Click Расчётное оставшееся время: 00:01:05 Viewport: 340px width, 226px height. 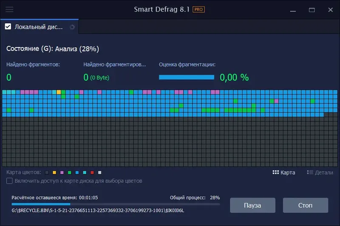[x=55, y=198]
